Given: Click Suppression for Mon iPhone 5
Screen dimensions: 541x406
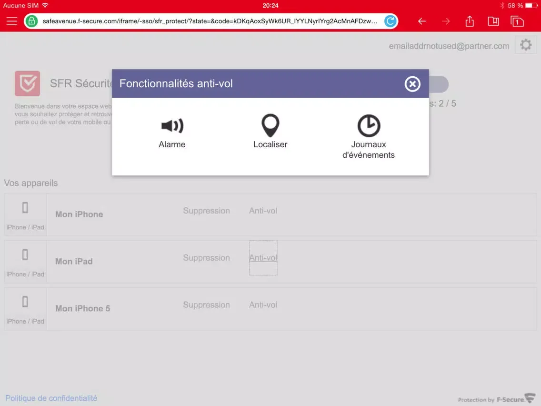Looking at the screenshot, I should [206, 305].
